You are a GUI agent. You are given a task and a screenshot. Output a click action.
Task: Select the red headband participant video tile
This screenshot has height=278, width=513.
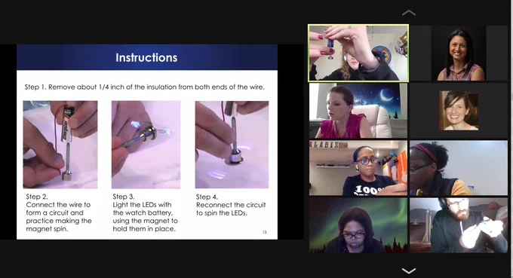(x=459, y=168)
